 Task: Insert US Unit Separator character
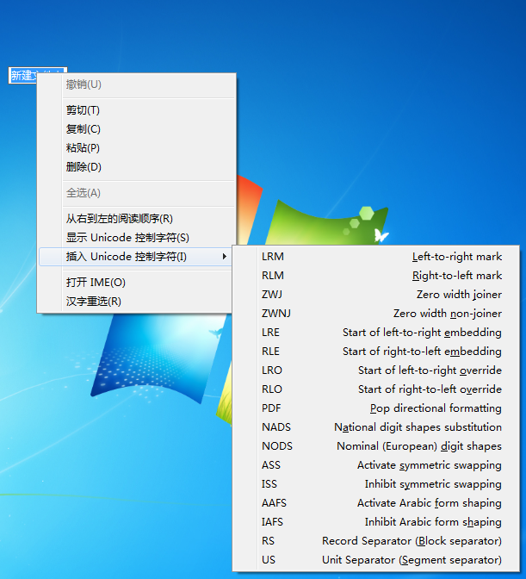(x=381, y=560)
